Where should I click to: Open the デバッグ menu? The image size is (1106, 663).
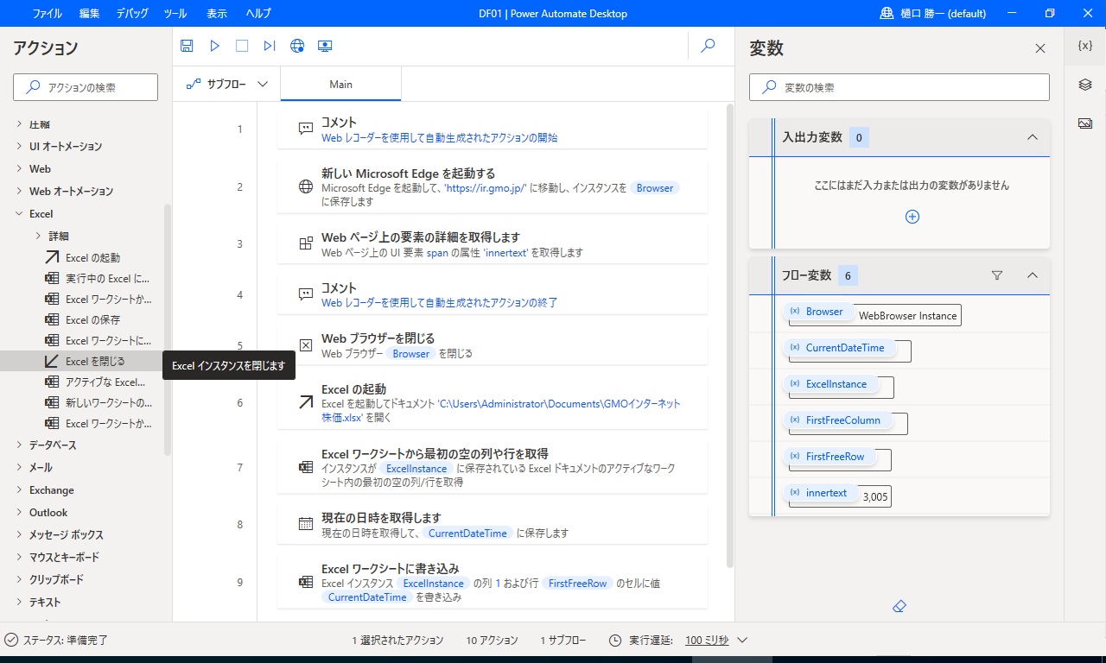pyautogui.click(x=131, y=13)
